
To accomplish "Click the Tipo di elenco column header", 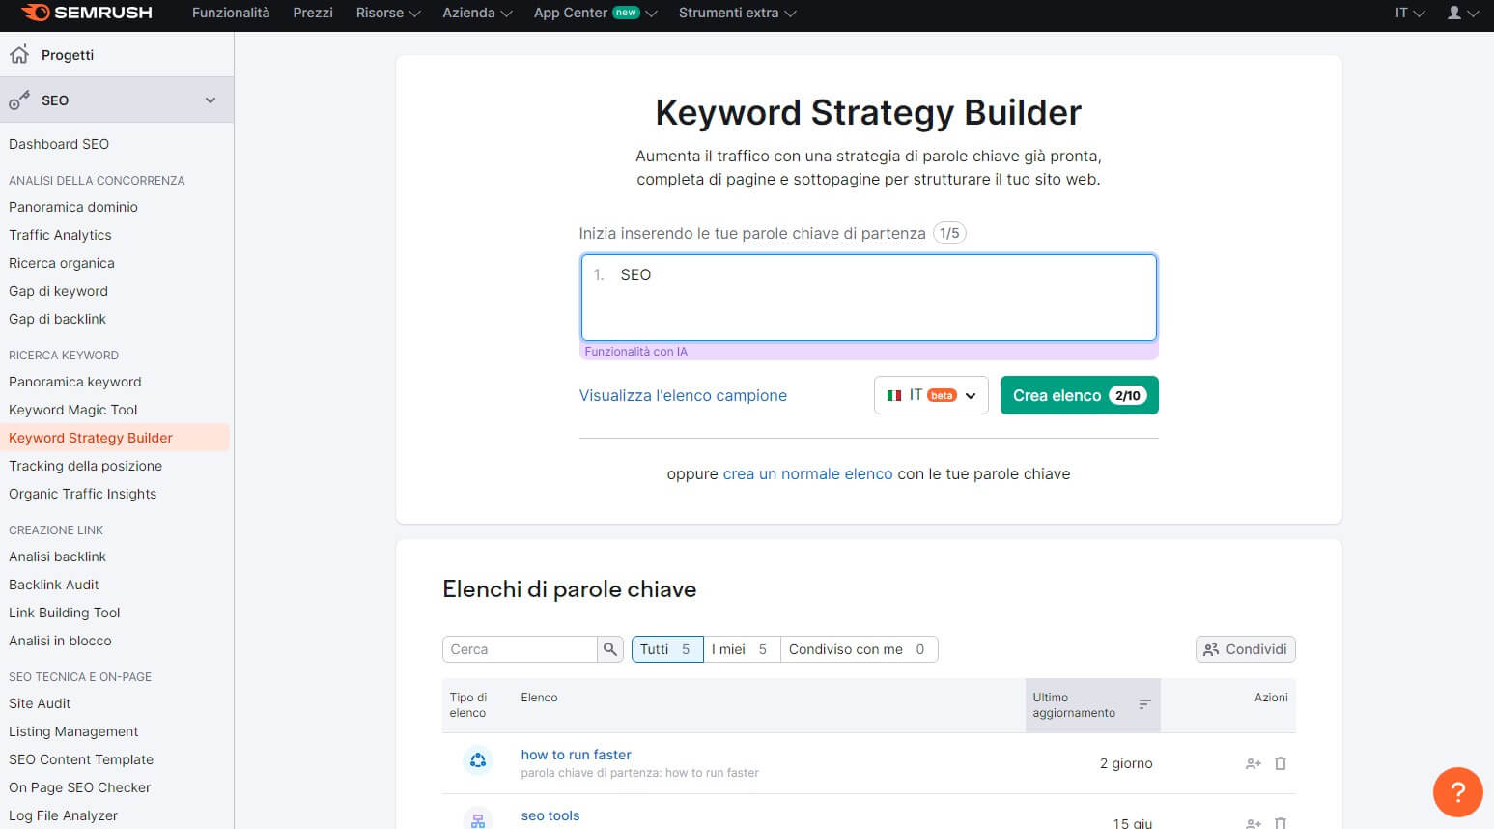I will (x=468, y=705).
